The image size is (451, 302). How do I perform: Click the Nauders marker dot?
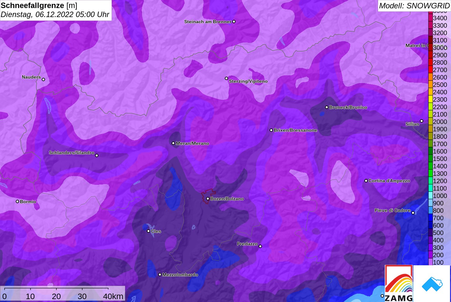coord(43,80)
